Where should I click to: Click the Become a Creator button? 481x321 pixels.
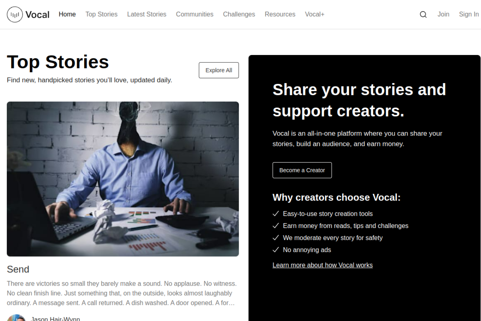302,170
